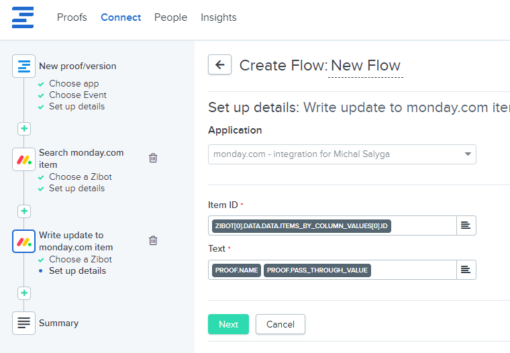
Task: Click the back arrow beside Create Flow
Action: (x=219, y=65)
